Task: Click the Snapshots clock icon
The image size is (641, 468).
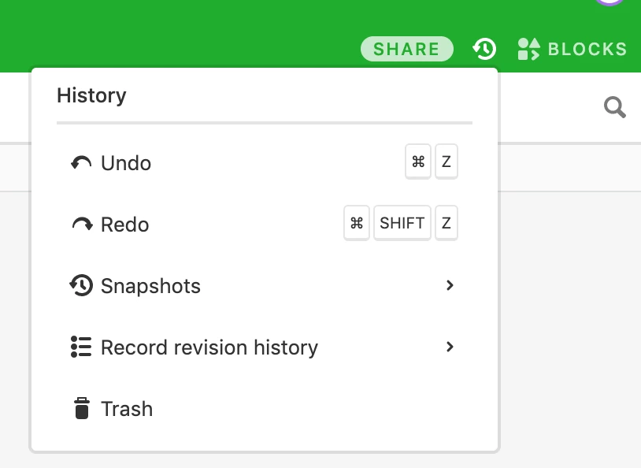Action: click(81, 285)
